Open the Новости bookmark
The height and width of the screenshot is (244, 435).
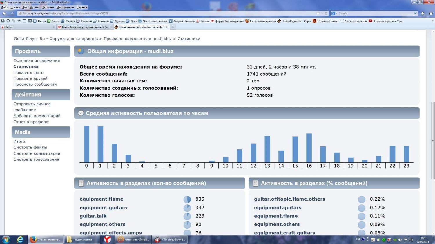click(x=84, y=21)
